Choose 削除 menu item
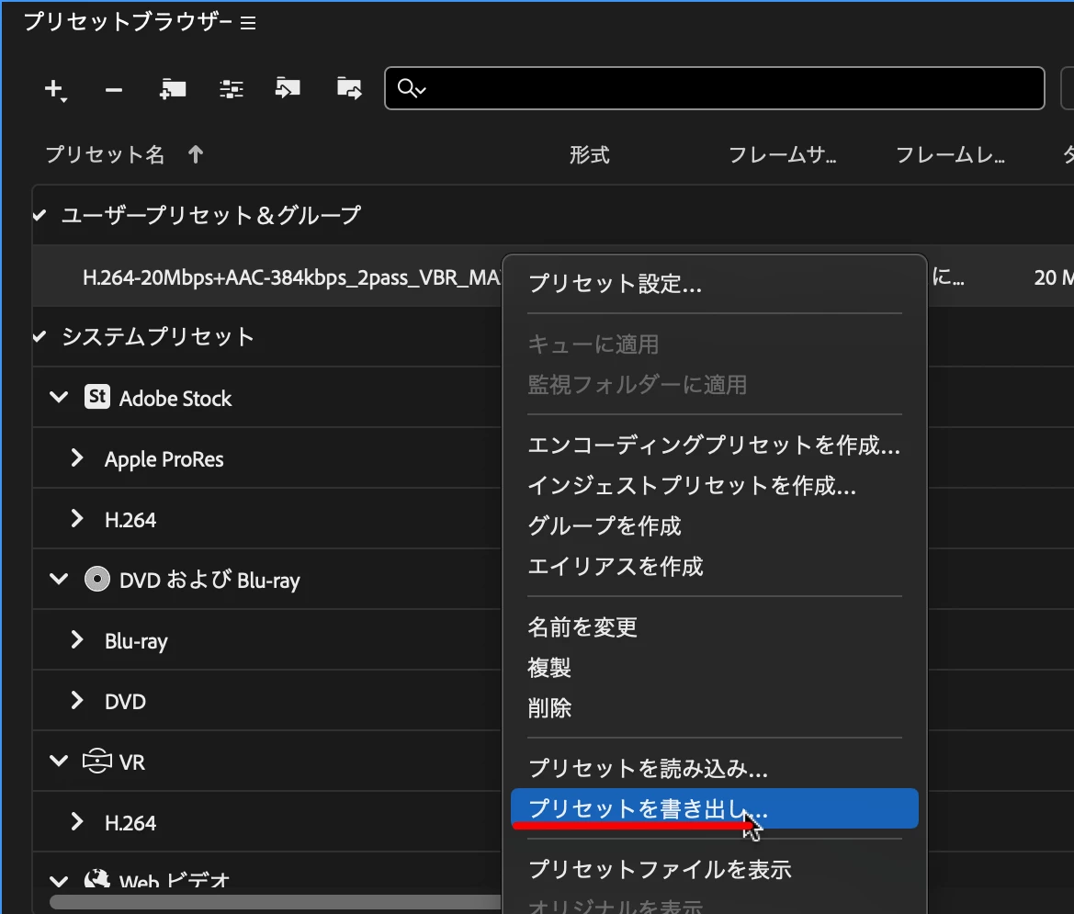The width and height of the screenshot is (1074, 914). coord(715,708)
